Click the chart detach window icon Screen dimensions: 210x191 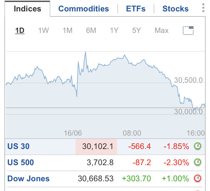pos(188,31)
